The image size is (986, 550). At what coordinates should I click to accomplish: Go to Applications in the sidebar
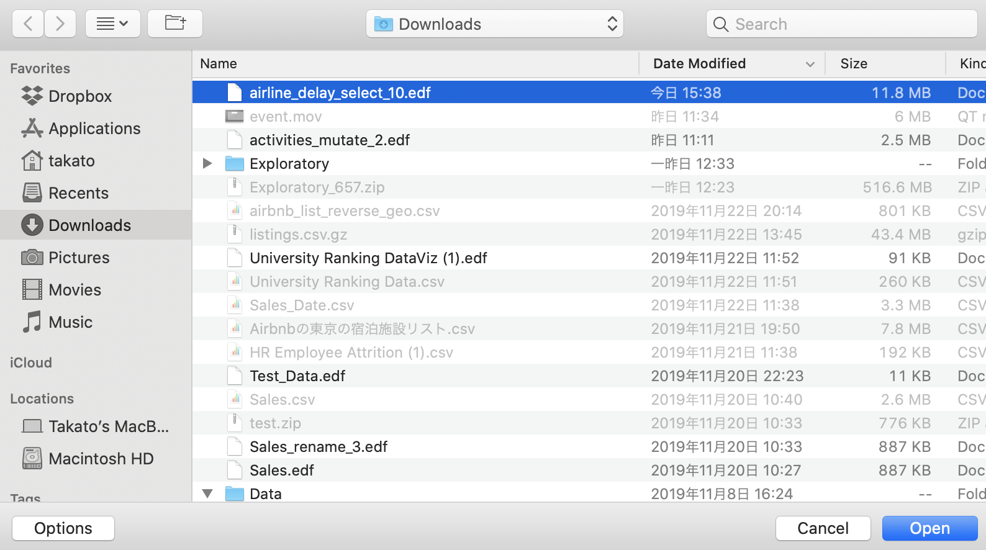[x=94, y=128]
